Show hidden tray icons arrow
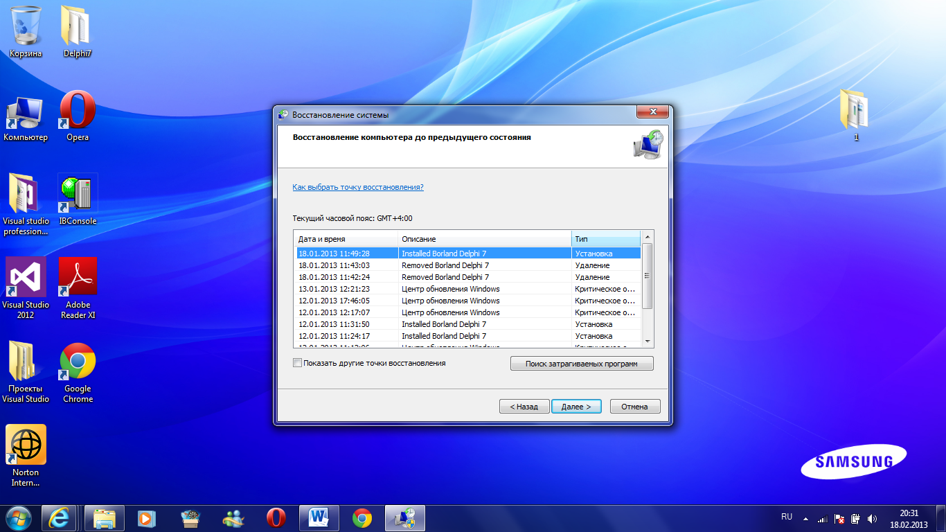 [805, 518]
